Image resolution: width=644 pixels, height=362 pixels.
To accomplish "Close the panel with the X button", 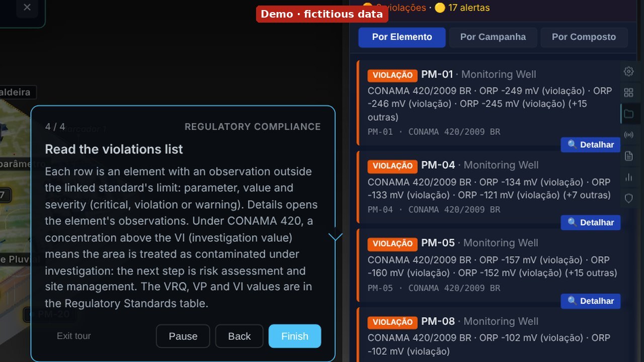I will point(27,7).
